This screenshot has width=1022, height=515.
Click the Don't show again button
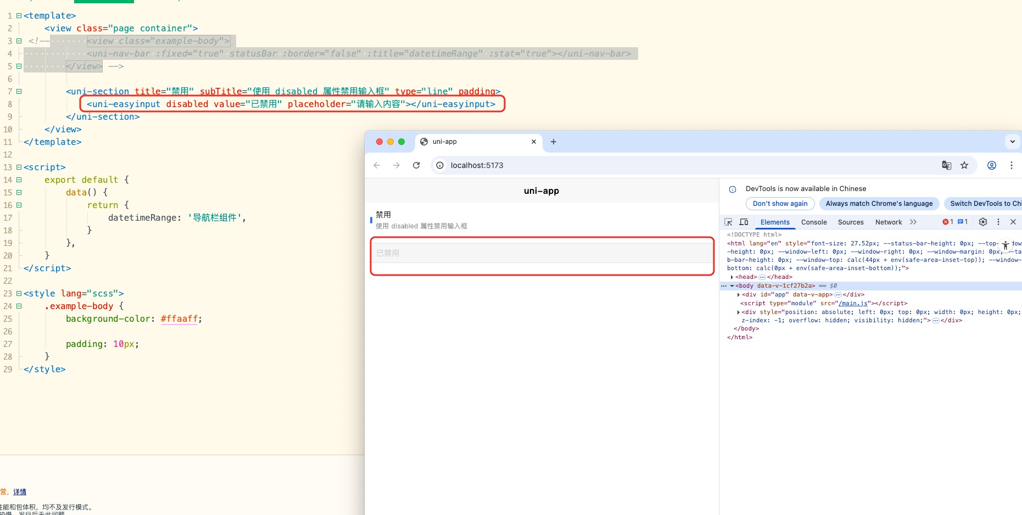[780, 204]
